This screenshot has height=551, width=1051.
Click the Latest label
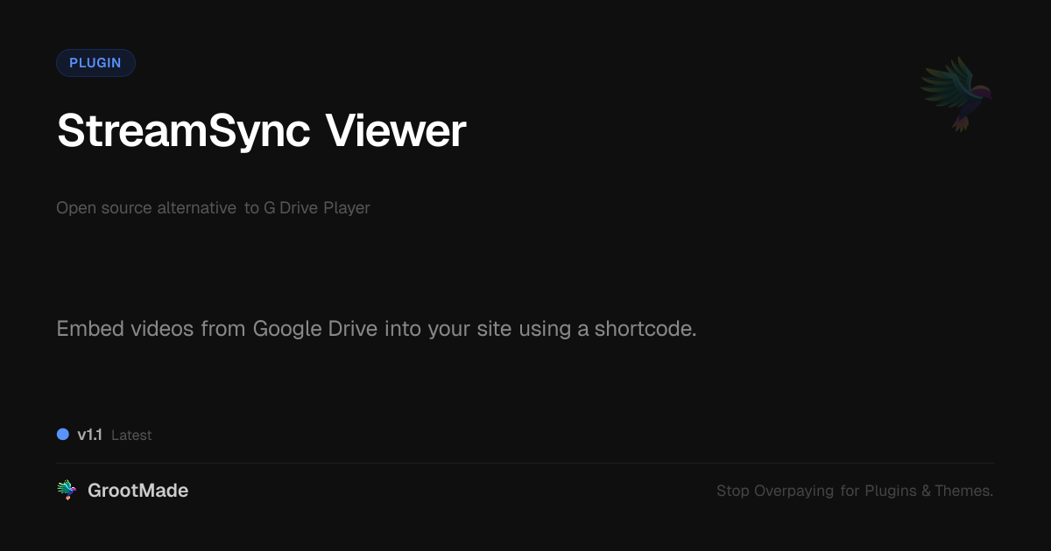131,435
